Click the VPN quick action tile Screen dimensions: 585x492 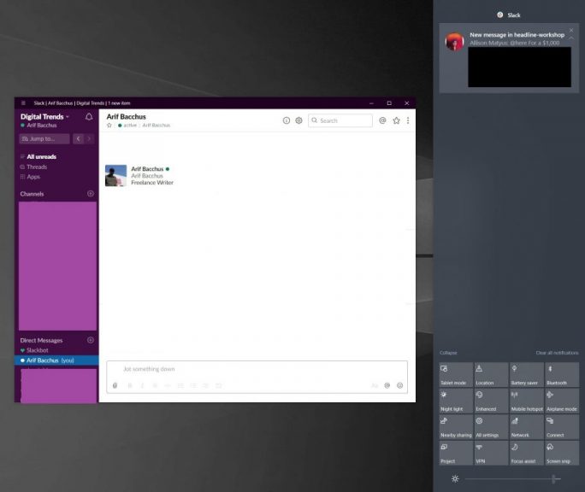(x=491, y=453)
